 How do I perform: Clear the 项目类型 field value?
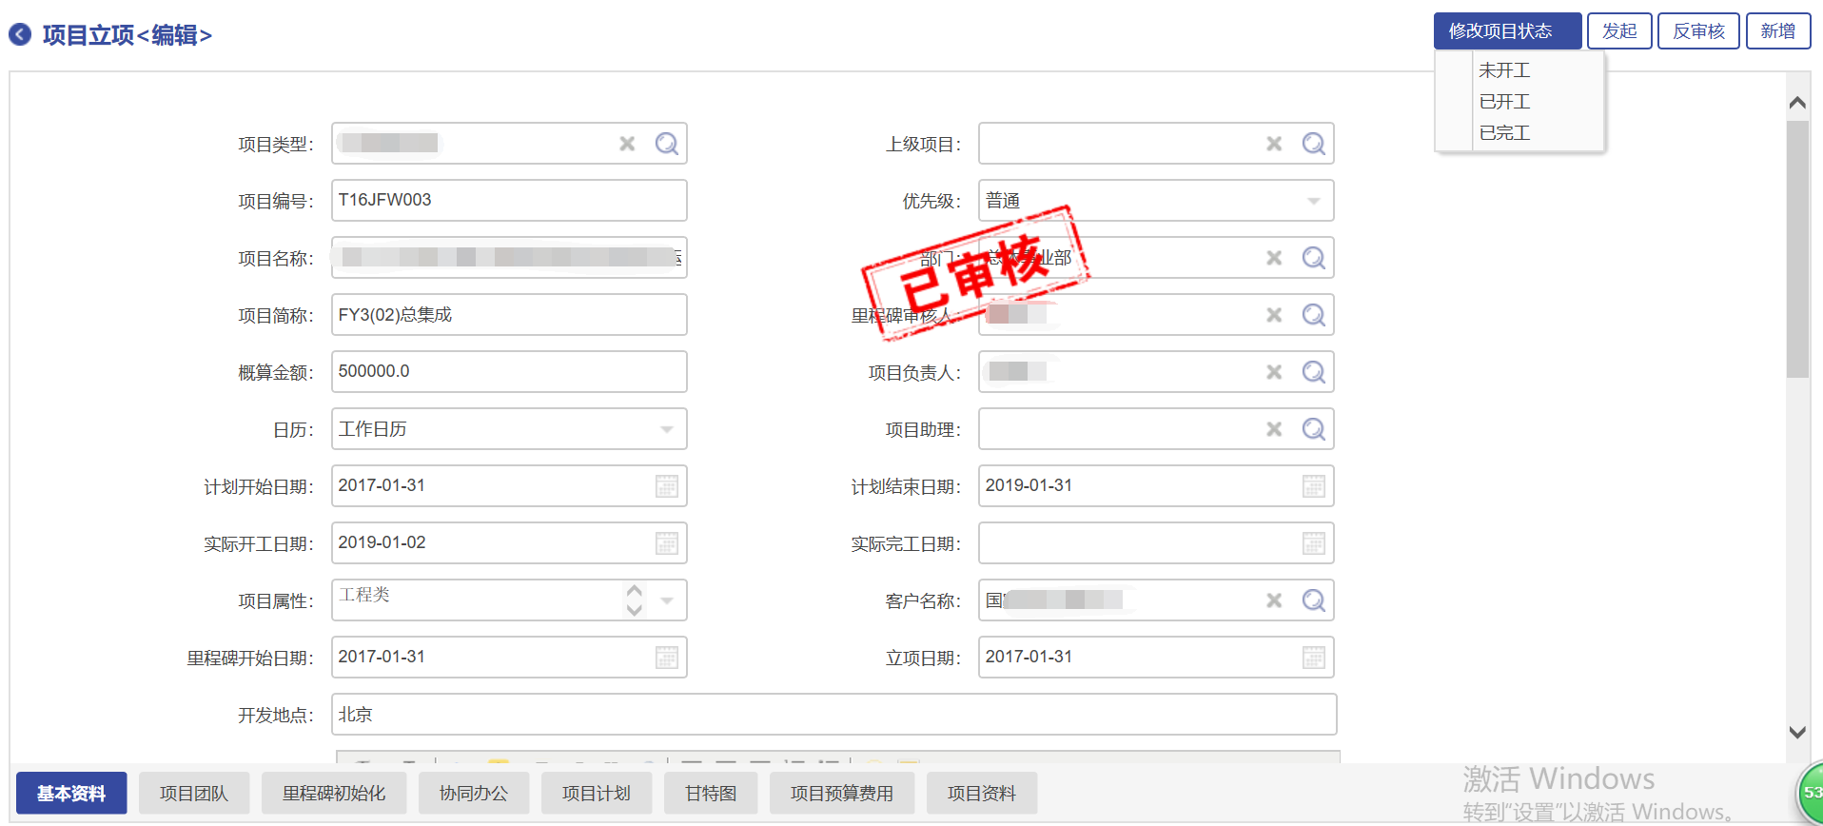click(627, 144)
